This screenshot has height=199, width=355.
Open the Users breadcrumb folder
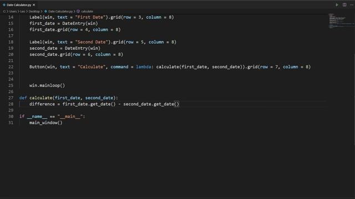tap(13, 11)
